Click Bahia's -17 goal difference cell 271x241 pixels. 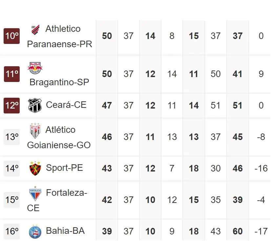tap(261, 231)
